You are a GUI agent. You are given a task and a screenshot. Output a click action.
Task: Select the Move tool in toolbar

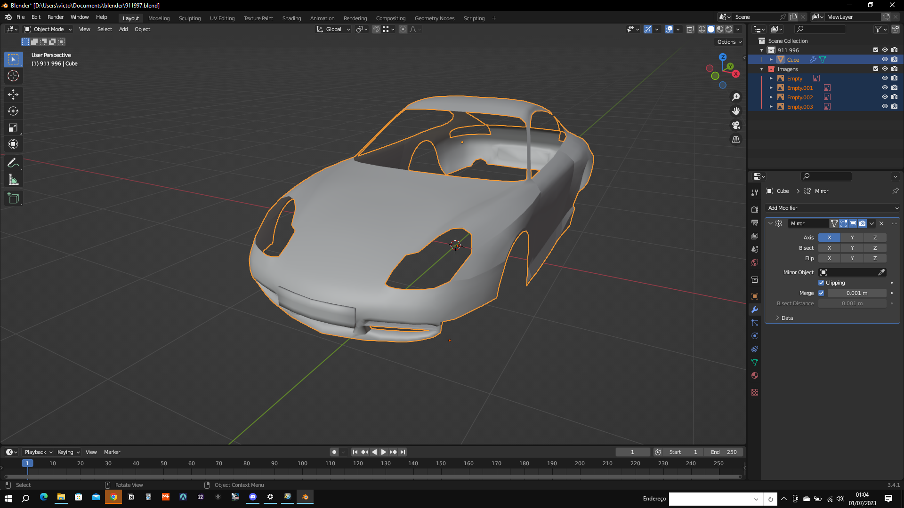13,95
